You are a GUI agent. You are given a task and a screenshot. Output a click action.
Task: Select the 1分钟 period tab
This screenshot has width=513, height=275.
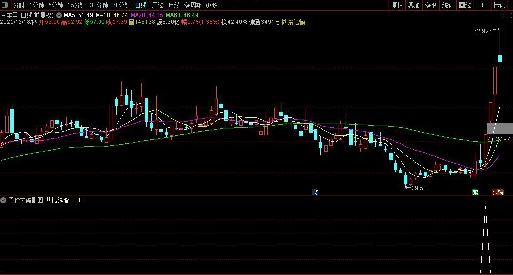pos(37,5)
